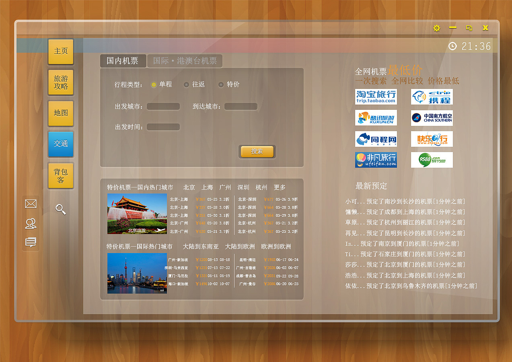Viewport: 512px width, 362px height.
Task: Filter domestic deals by 广州
Action: [225, 187]
